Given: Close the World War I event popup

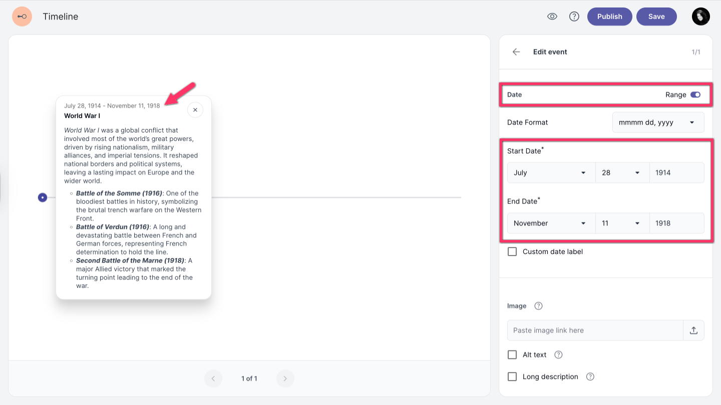Looking at the screenshot, I should click(195, 110).
